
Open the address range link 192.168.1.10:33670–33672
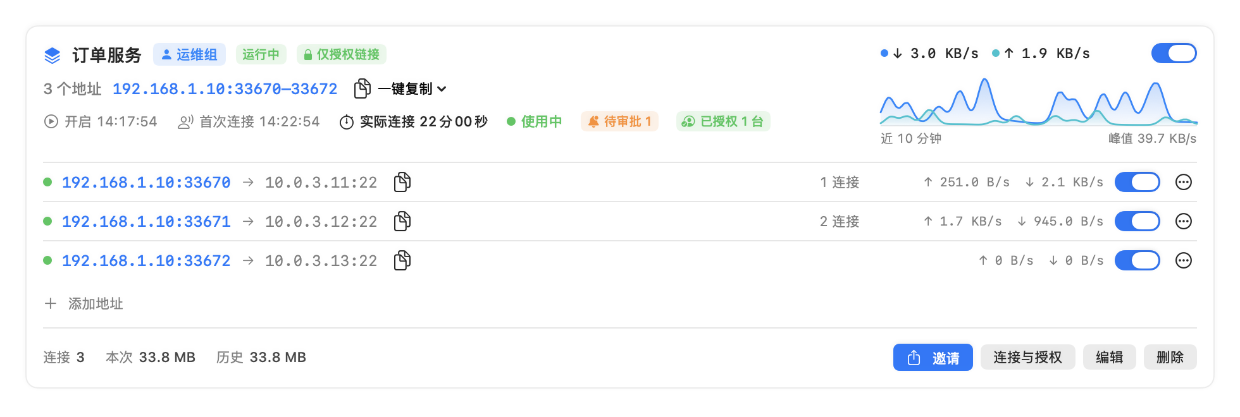[225, 88]
